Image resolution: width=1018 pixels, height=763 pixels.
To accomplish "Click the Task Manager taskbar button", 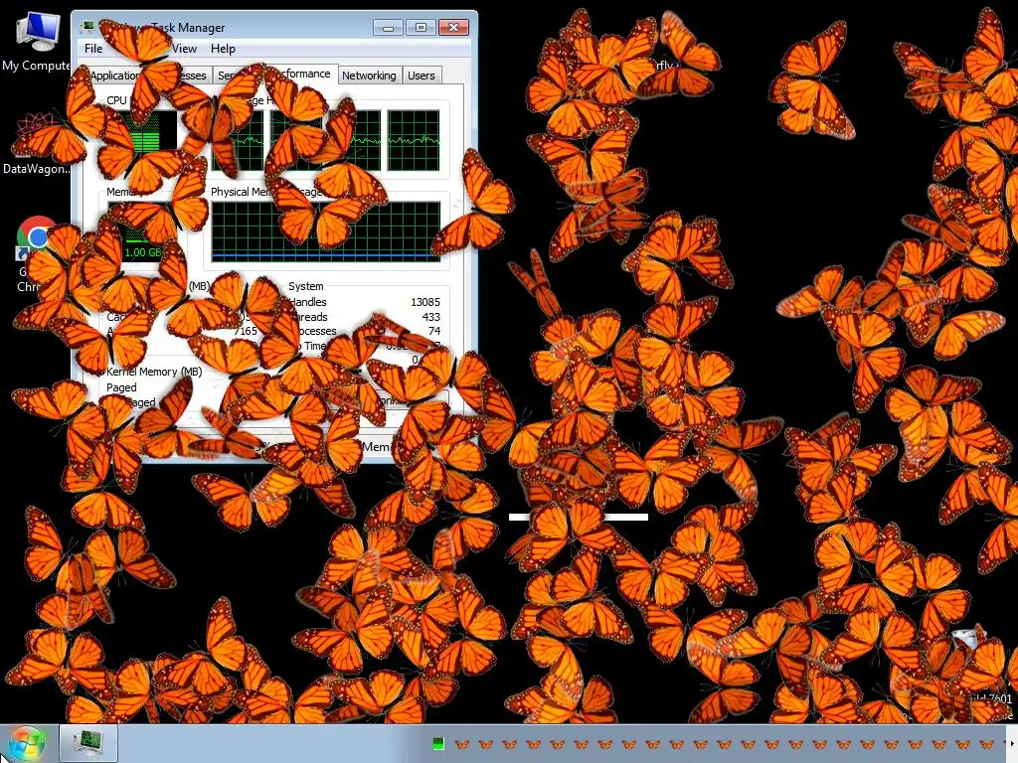I will [x=88, y=743].
